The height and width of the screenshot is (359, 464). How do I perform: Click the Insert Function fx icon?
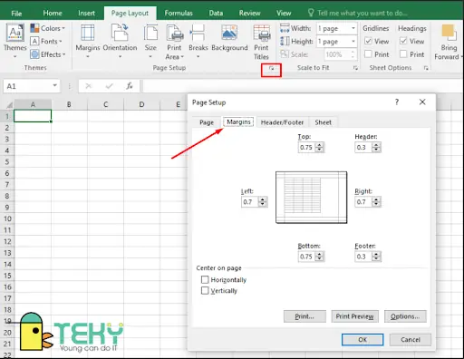[x=130, y=86]
